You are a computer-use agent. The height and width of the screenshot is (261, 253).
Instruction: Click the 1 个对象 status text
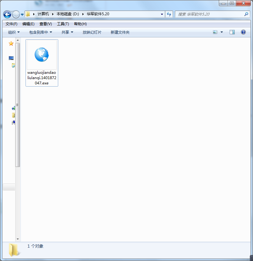click(x=35, y=246)
